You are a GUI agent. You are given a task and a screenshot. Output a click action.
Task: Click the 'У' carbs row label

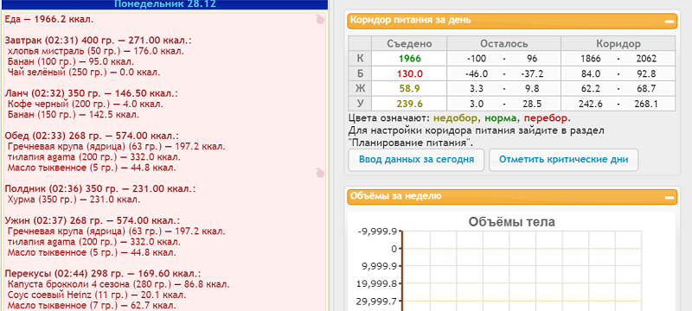[360, 104]
